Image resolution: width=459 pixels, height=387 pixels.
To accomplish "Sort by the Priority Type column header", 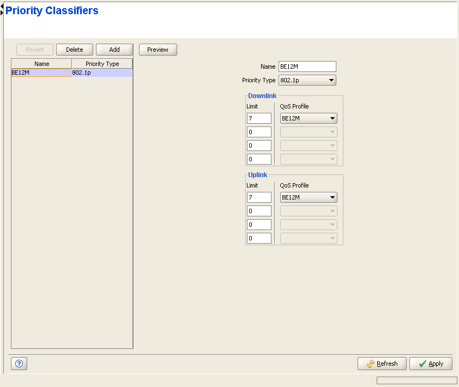I will (102, 64).
